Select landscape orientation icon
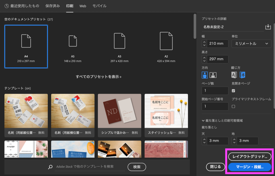Viewport: 275px width, 176px height. (x=213, y=75)
